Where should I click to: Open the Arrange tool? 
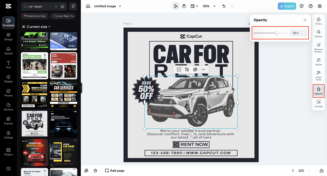319,104
